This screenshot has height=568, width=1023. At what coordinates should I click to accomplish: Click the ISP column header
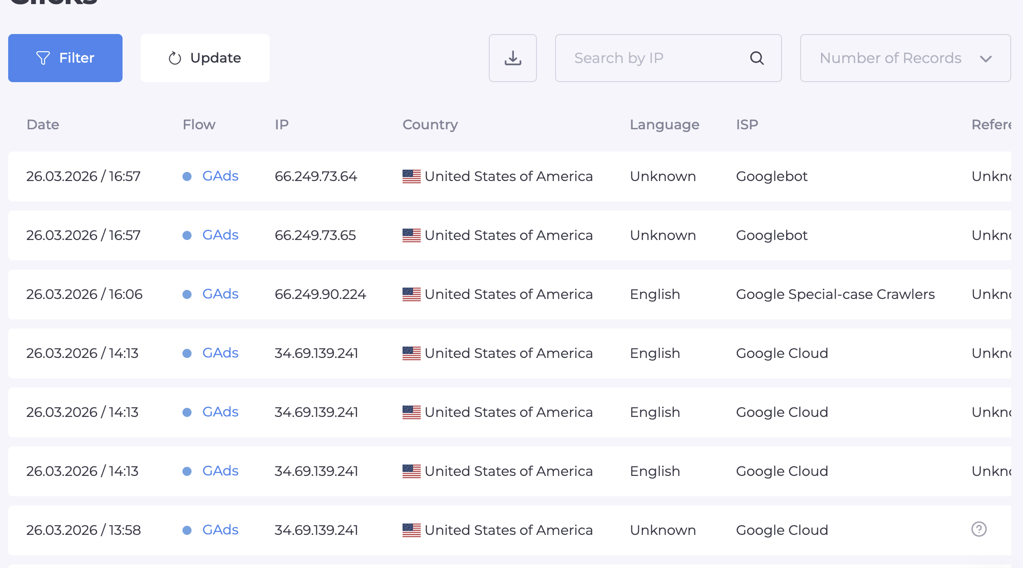click(747, 124)
